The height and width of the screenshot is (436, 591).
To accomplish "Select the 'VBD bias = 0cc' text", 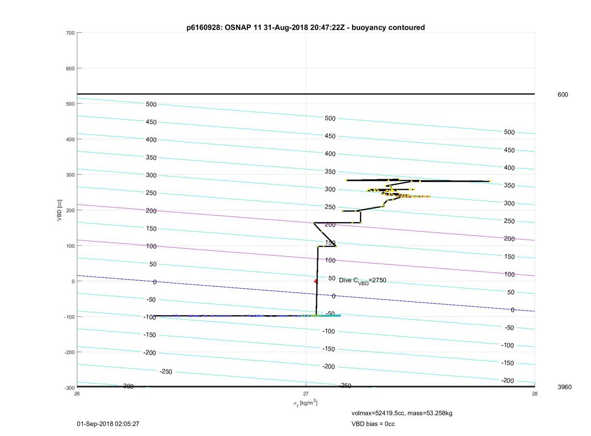I will 373,424.
